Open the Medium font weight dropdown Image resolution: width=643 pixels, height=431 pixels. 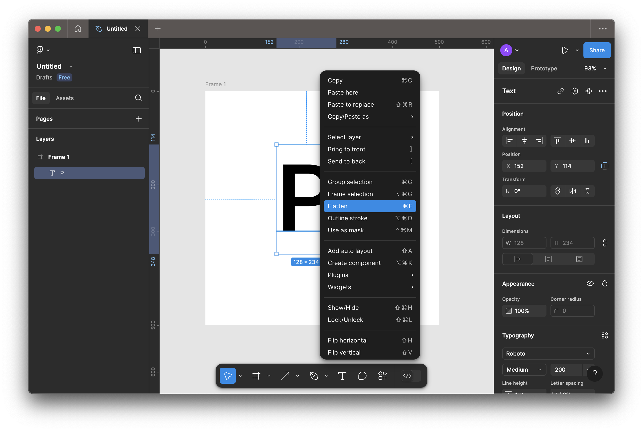click(x=524, y=369)
